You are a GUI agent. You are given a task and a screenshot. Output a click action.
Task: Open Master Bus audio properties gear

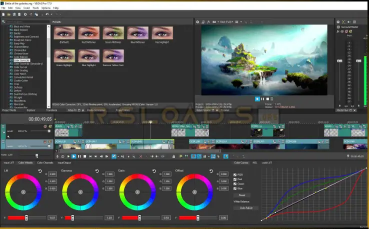338,22
